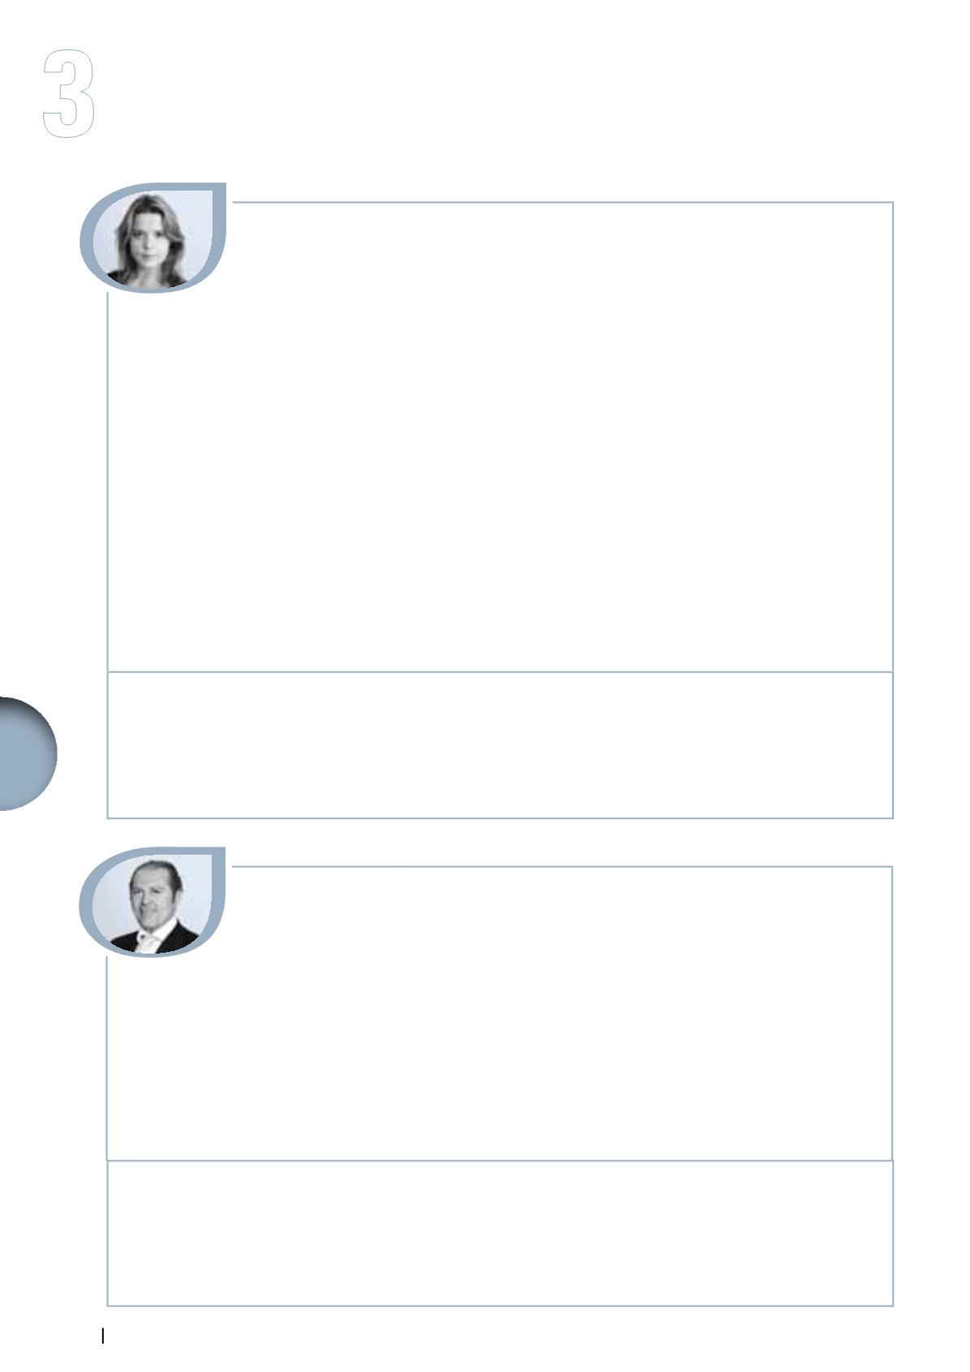Click the top border line beside the man's portrait
Viewport: 970px width, 1372px height.
[x=562, y=867]
